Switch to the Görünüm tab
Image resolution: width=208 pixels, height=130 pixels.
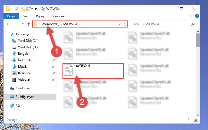click(x=58, y=16)
